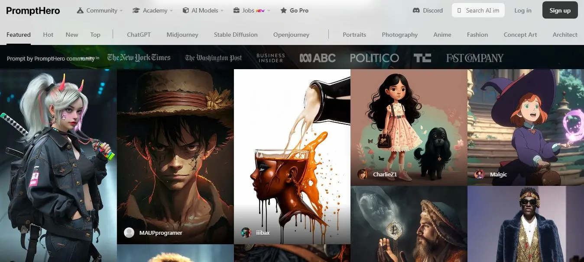
Task: Switch to the Top tab
Action: point(95,35)
